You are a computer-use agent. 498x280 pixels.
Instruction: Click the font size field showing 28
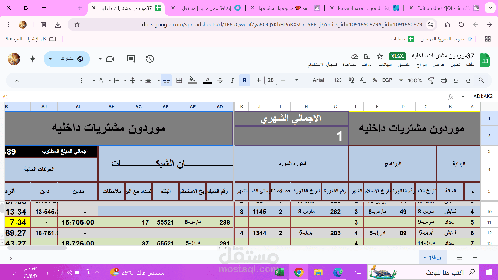(x=271, y=80)
